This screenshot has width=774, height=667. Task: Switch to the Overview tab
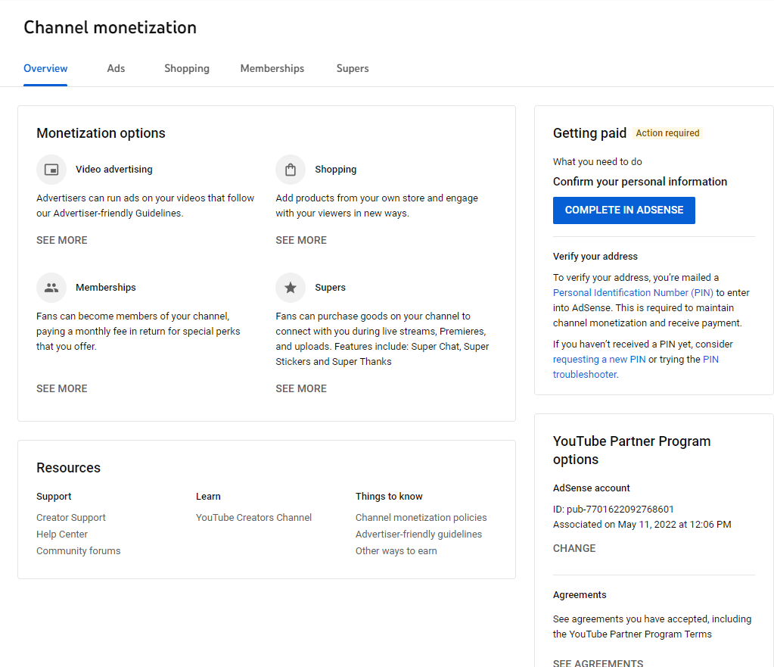(45, 68)
